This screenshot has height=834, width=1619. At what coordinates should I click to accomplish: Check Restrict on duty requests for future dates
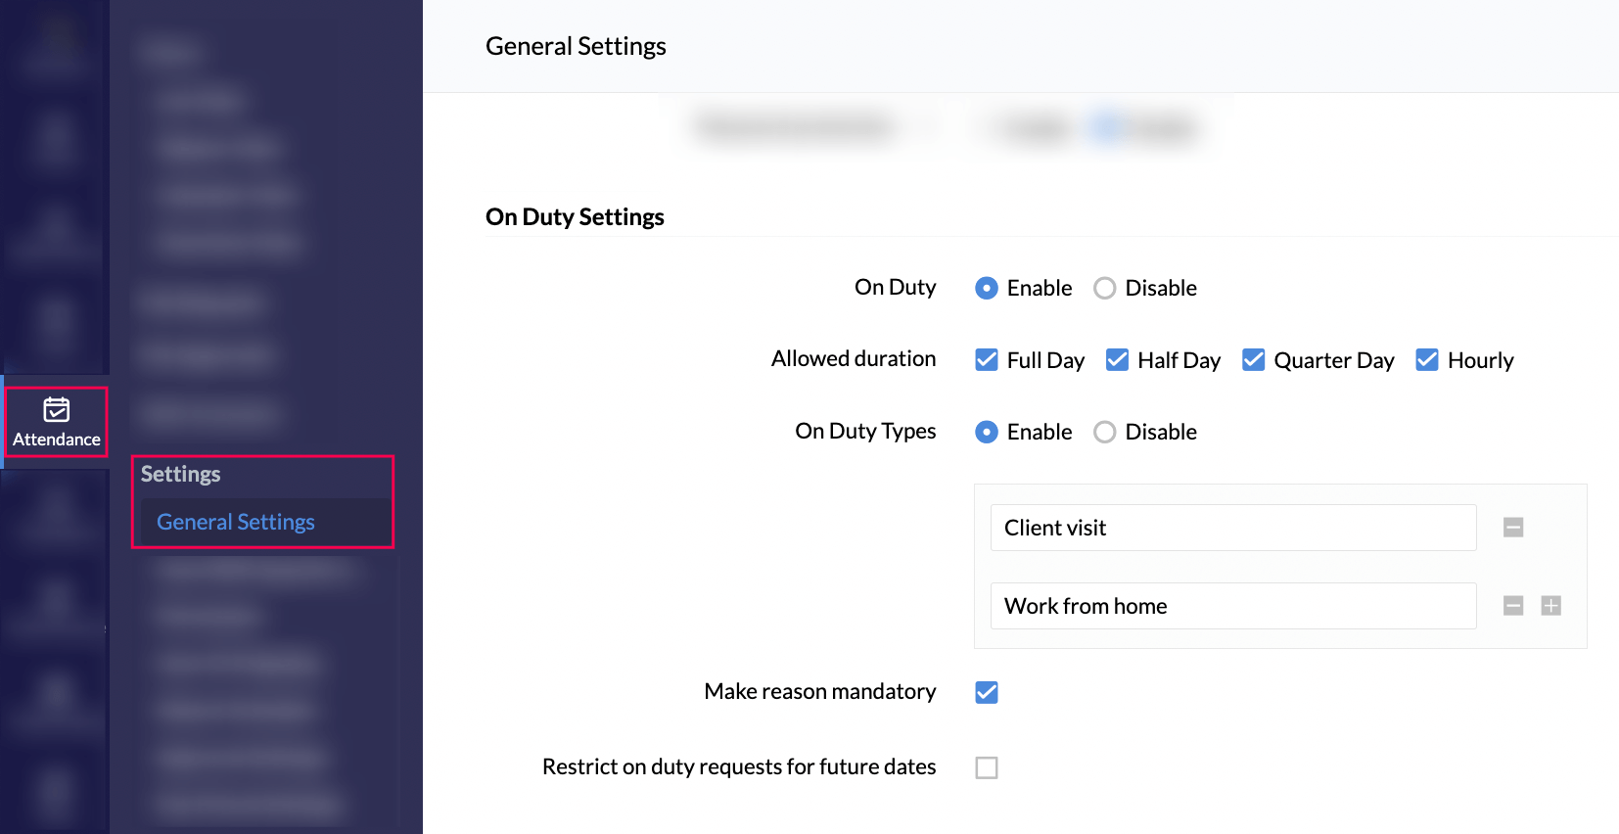tap(987, 767)
